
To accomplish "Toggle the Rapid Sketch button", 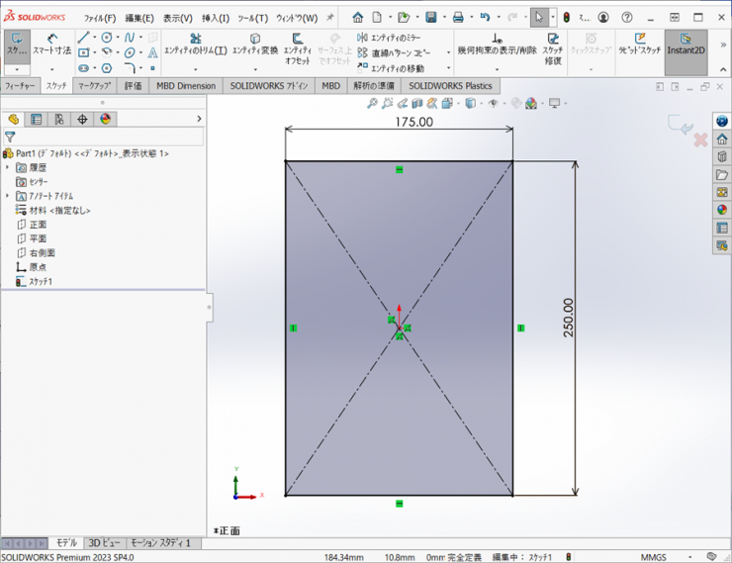I will tap(640, 45).
